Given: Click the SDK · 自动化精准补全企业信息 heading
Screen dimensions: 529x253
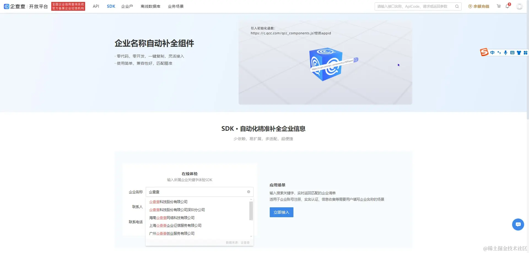Looking at the screenshot, I should [x=263, y=129].
